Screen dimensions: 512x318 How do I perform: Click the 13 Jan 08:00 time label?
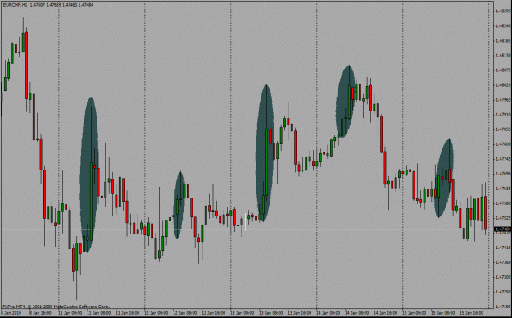click(x=270, y=313)
